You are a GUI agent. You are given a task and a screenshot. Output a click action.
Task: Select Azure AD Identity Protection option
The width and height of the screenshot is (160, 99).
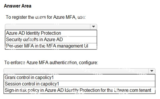tap(51, 33)
